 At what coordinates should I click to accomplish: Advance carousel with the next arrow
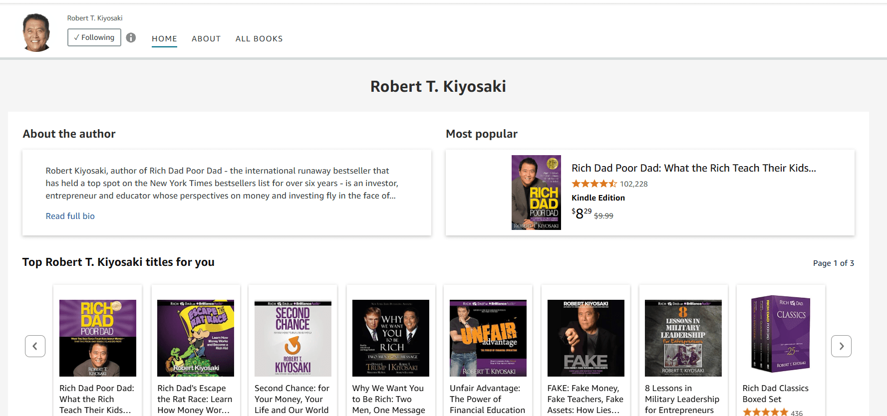tap(841, 346)
